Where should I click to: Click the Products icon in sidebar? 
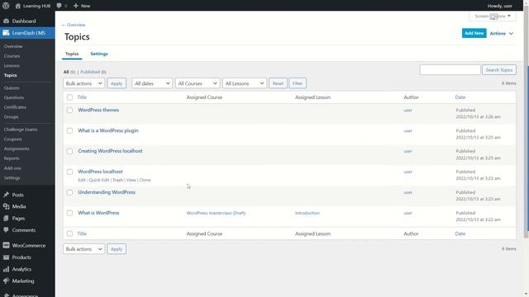pyautogui.click(x=6, y=257)
